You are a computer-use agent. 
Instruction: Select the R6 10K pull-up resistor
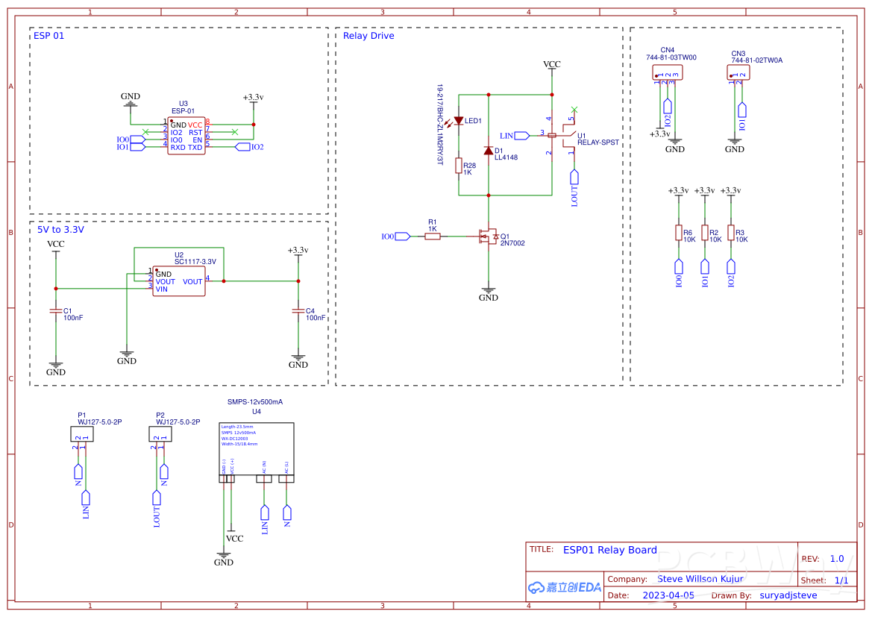(679, 233)
